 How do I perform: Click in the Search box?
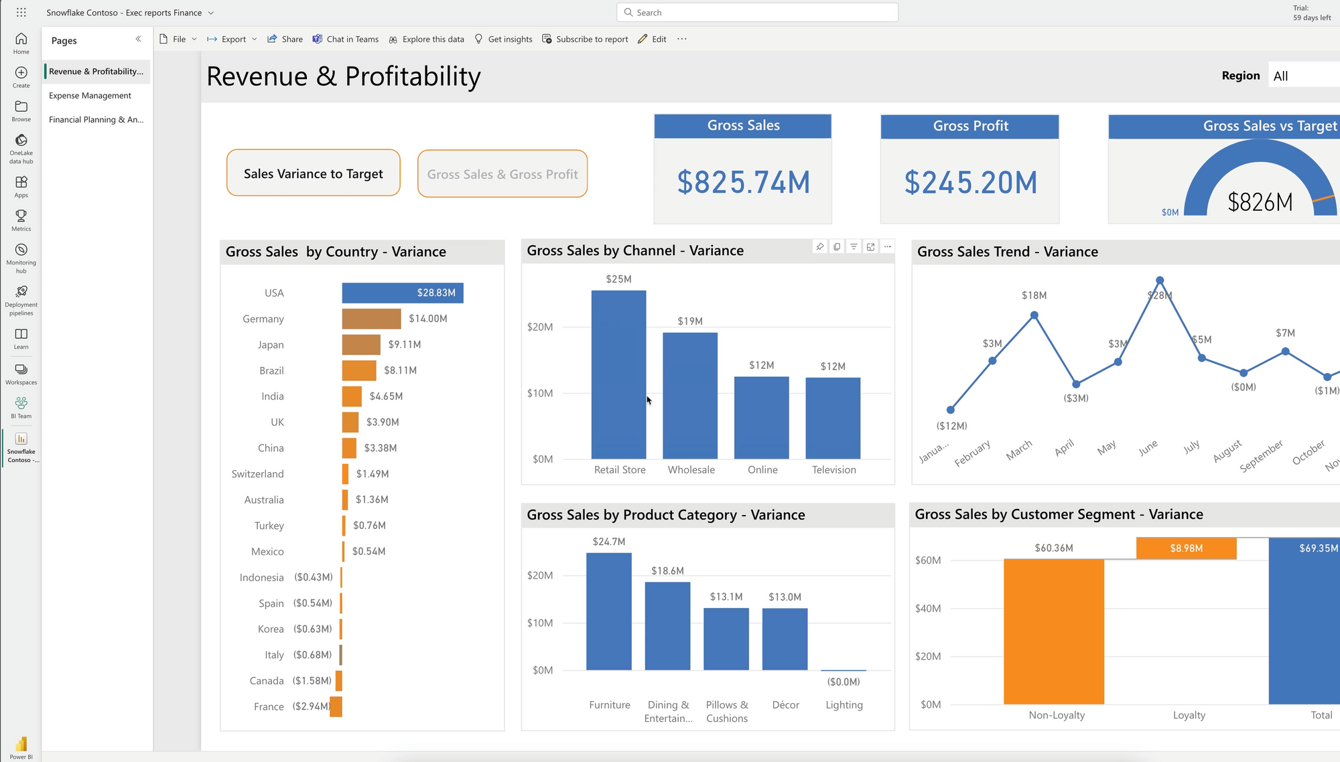point(757,13)
